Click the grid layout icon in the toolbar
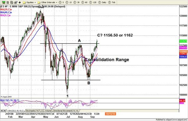Viewport: 188px width, 121px height. coord(8,2)
